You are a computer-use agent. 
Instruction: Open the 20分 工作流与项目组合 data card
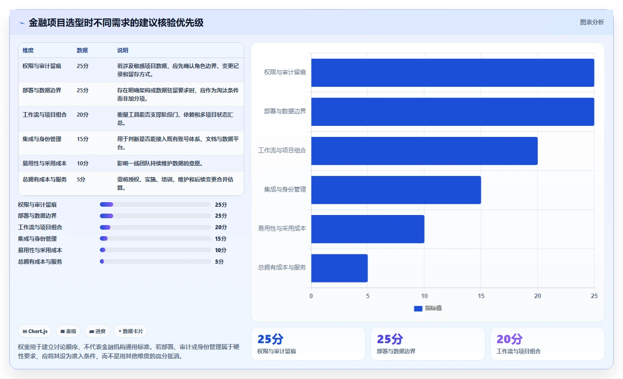click(548, 344)
